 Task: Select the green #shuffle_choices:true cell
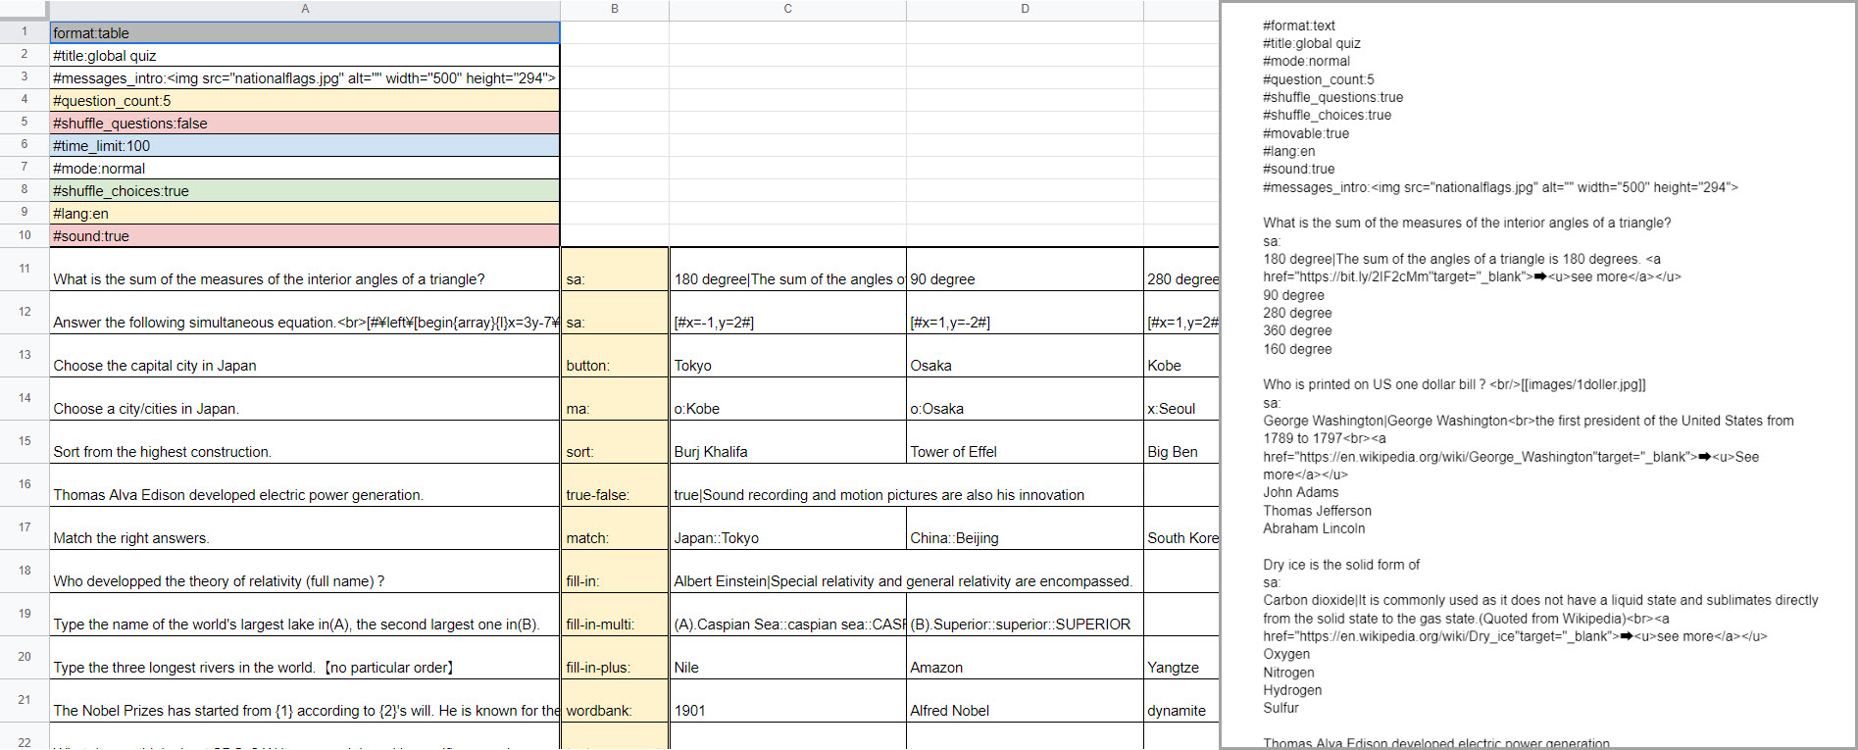click(304, 191)
